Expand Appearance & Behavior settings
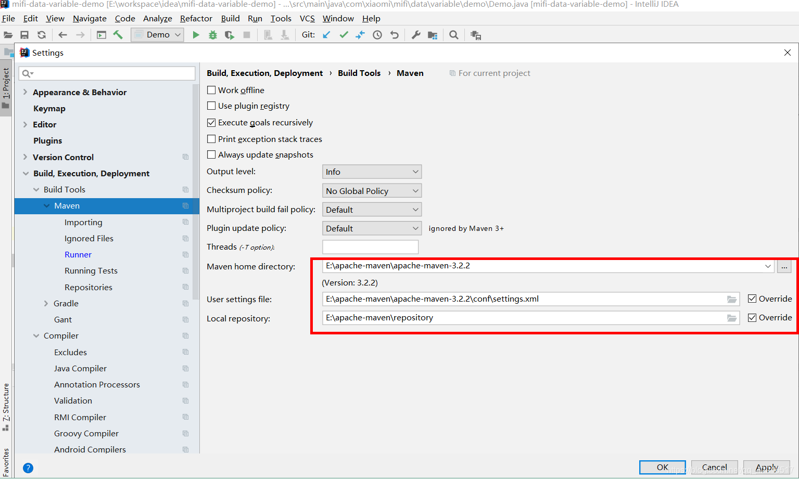The width and height of the screenshot is (799, 480). [x=25, y=92]
